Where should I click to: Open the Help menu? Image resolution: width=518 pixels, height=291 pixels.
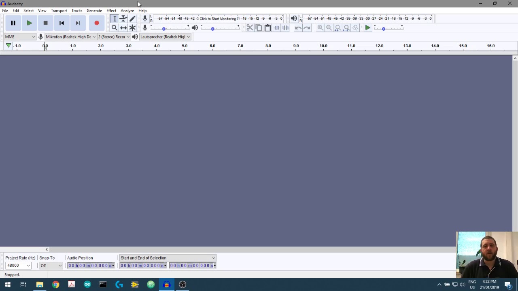pos(142,11)
